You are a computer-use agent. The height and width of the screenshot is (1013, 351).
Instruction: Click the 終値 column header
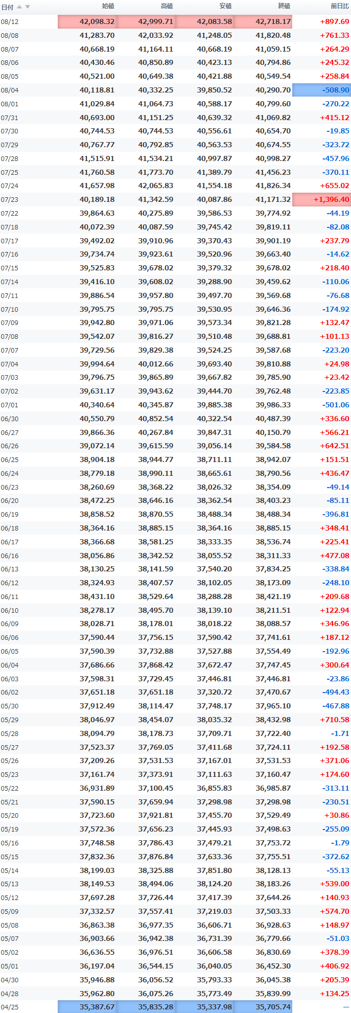click(284, 6)
